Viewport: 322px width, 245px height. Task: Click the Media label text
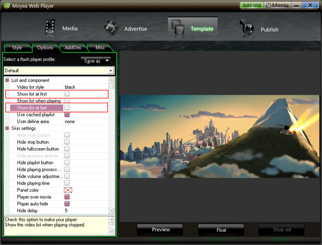click(x=70, y=28)
